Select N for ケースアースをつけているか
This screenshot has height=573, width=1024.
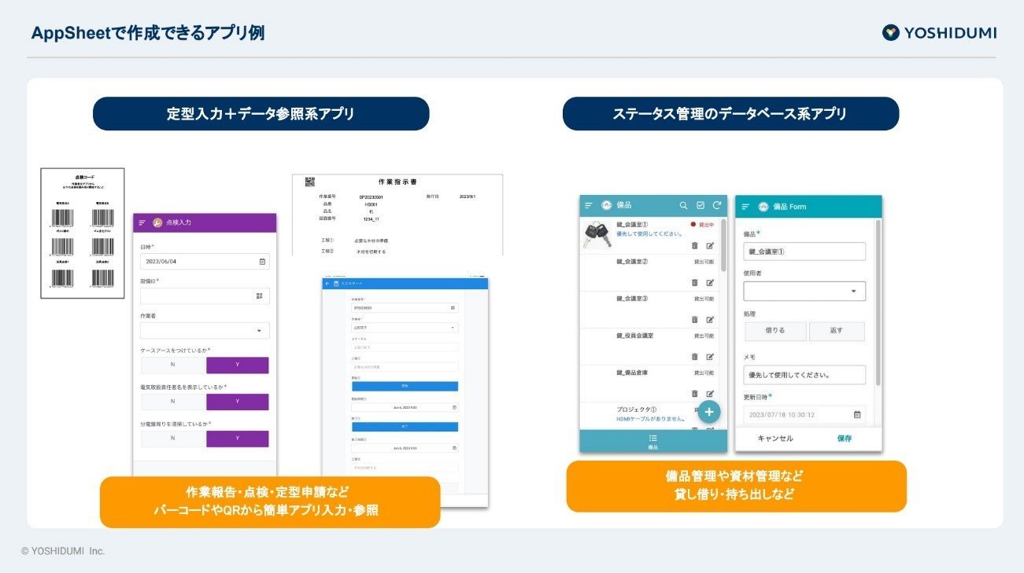pyautogui.click(x=173, y=365)
